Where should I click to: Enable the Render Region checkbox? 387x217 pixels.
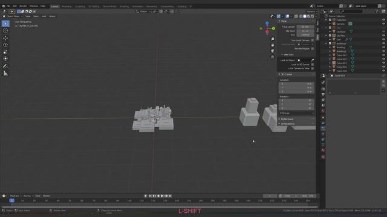click(x=313, y=49)
